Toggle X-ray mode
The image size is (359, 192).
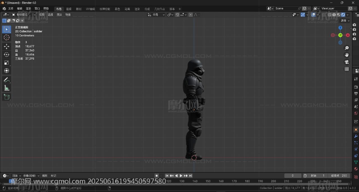point(323,15)
